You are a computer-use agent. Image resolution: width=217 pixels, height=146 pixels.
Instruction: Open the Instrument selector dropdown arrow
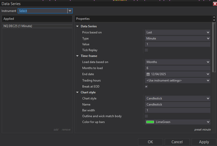pos(70,11)
